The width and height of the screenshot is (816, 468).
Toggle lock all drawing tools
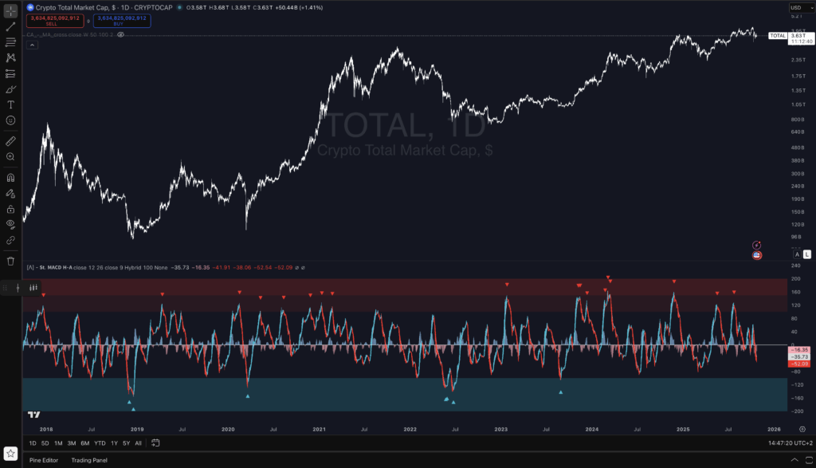point(10,209)
